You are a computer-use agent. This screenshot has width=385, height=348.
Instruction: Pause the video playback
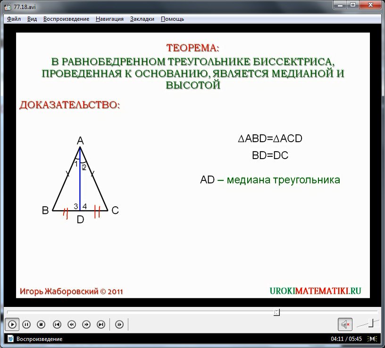point(26,324)
